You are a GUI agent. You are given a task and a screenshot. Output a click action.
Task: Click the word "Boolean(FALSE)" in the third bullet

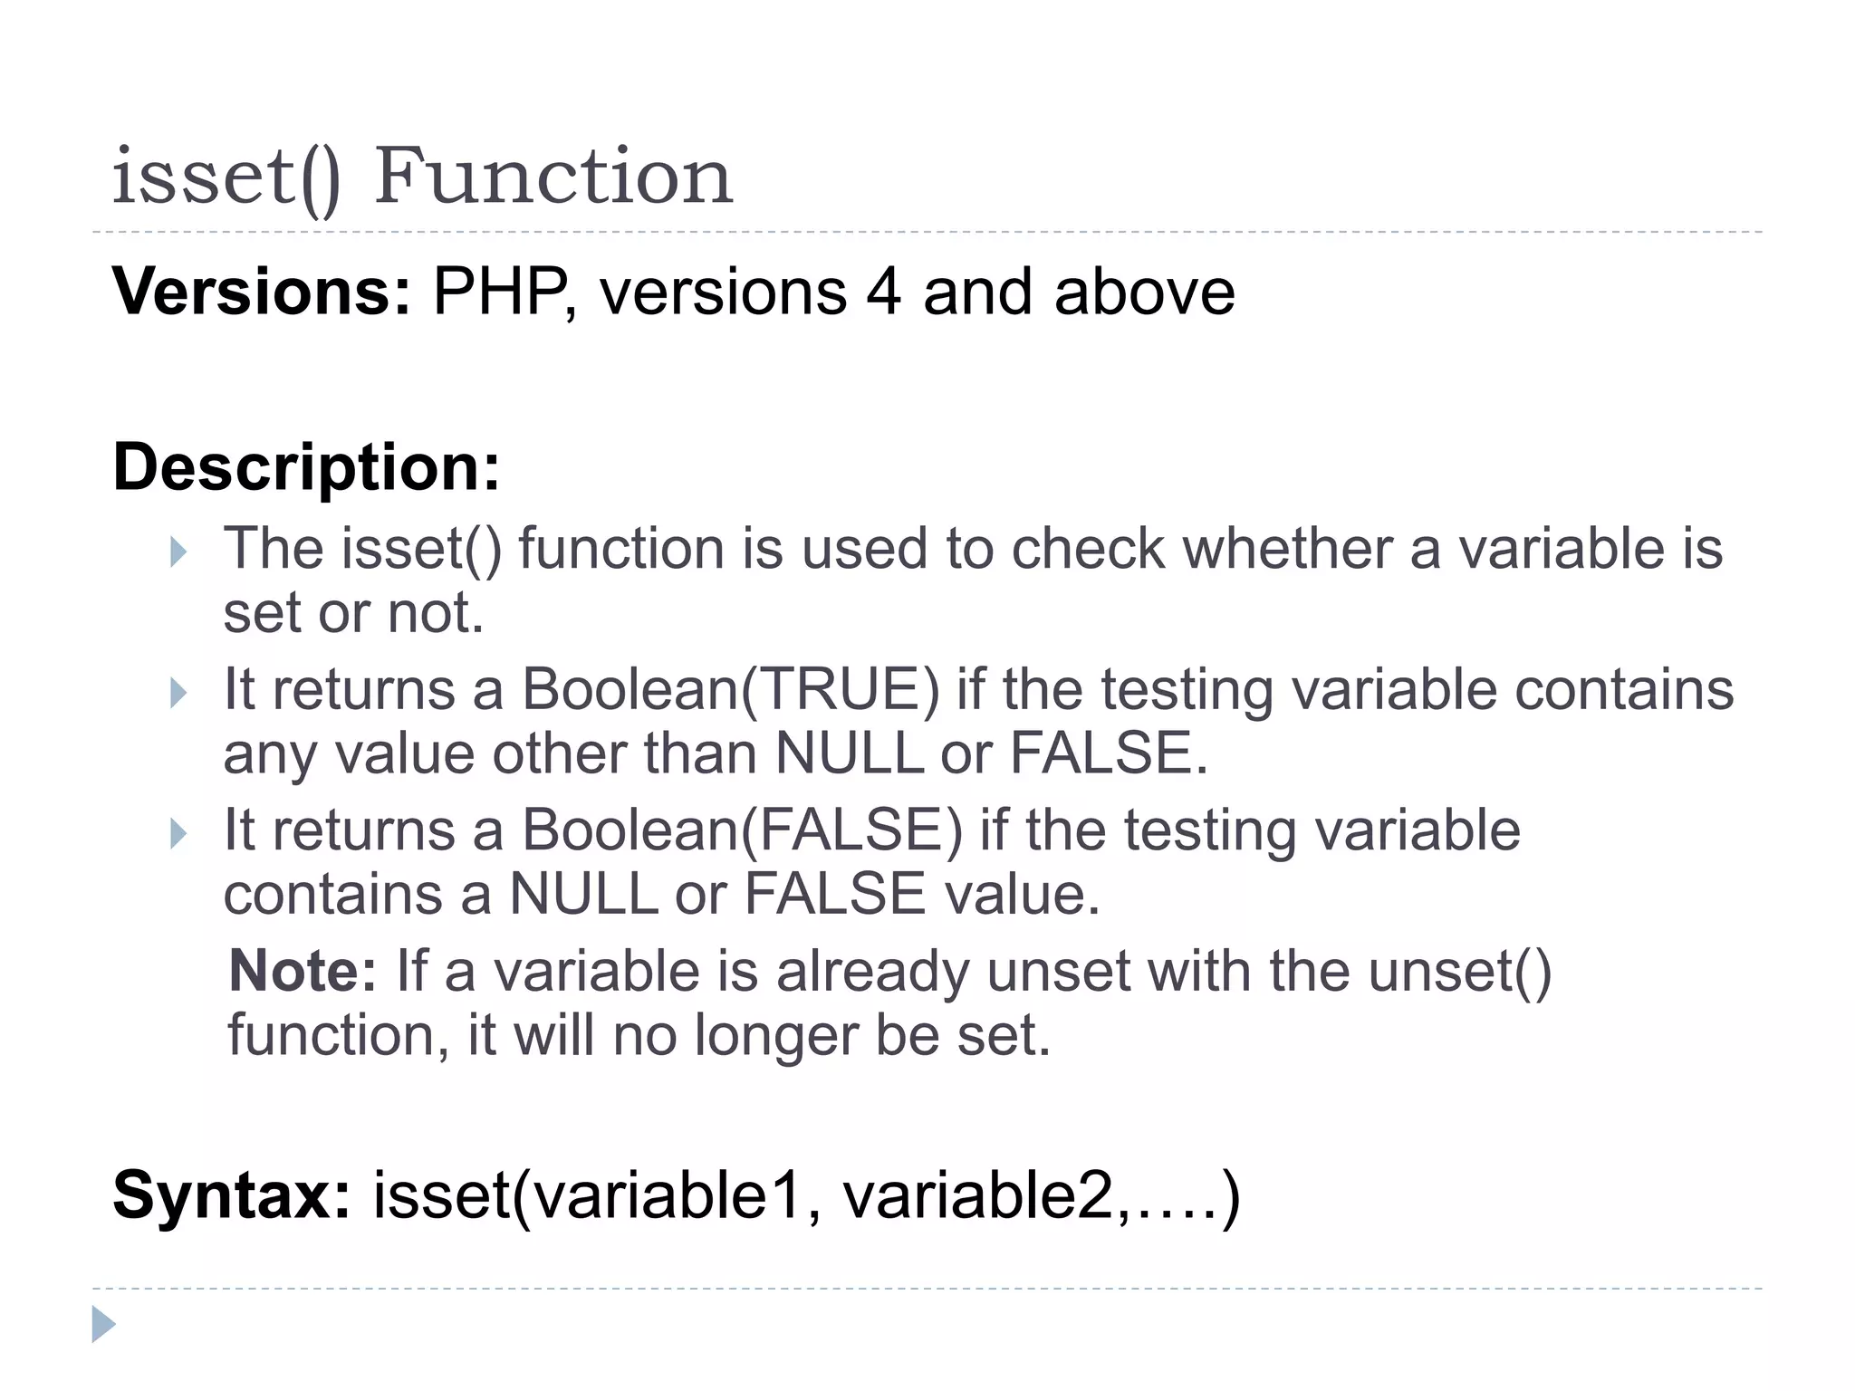(742, 830)
